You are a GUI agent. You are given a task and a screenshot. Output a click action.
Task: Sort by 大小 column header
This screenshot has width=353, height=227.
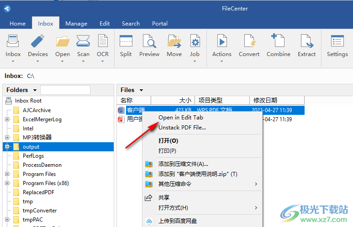coord(173,100)
